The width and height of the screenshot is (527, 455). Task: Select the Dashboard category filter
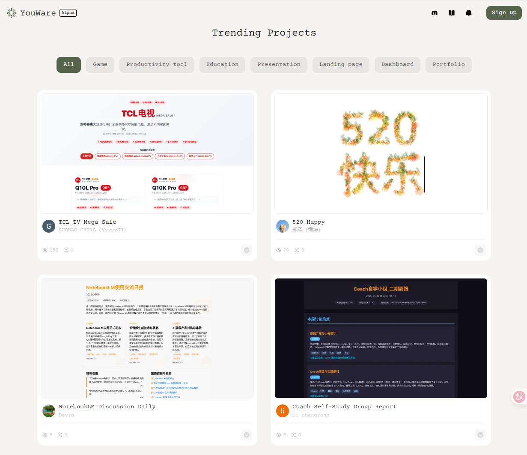pyautogui.click(x=397, y=65)
